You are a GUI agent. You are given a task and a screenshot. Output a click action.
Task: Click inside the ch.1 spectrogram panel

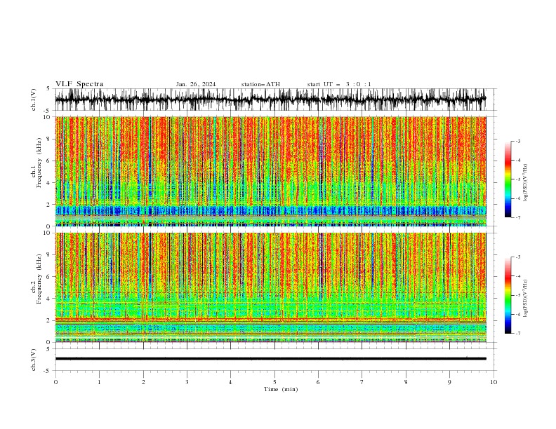point(270,171)
